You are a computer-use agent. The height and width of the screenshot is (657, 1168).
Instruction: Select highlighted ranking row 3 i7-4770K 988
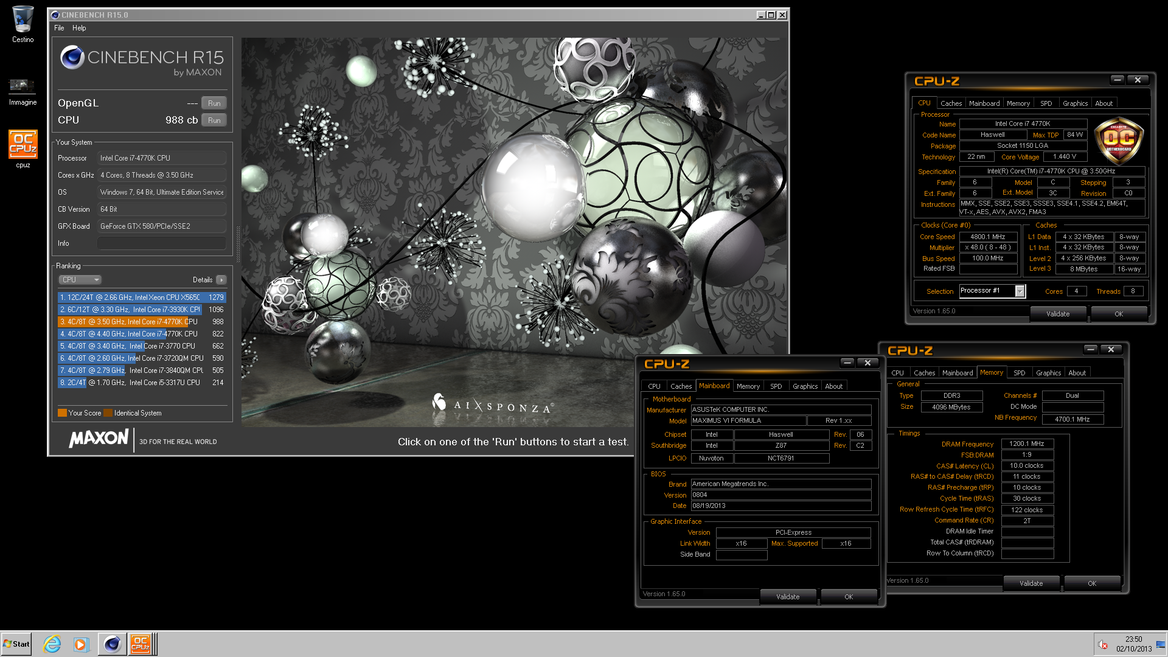(142, 322)
